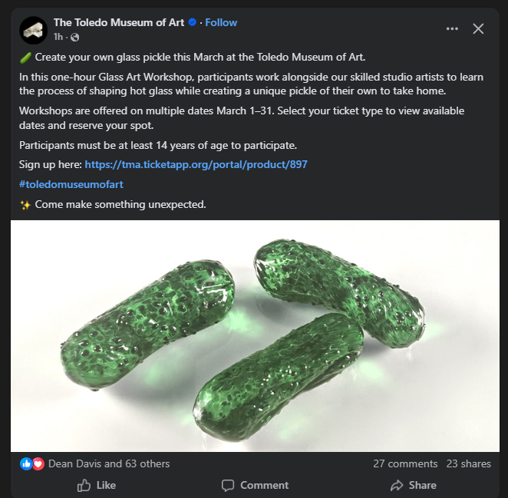Screen dimensions: 508x498
Task: View Dean Davis and 63 others reactions
Action: [x=109, y=463]
